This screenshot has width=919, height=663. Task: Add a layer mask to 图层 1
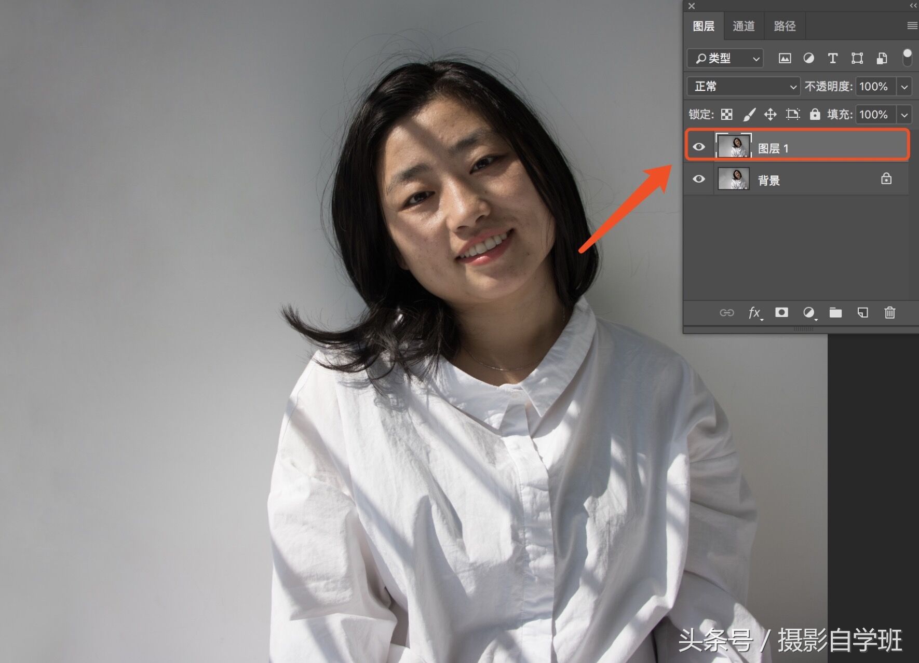click(781, 312)
